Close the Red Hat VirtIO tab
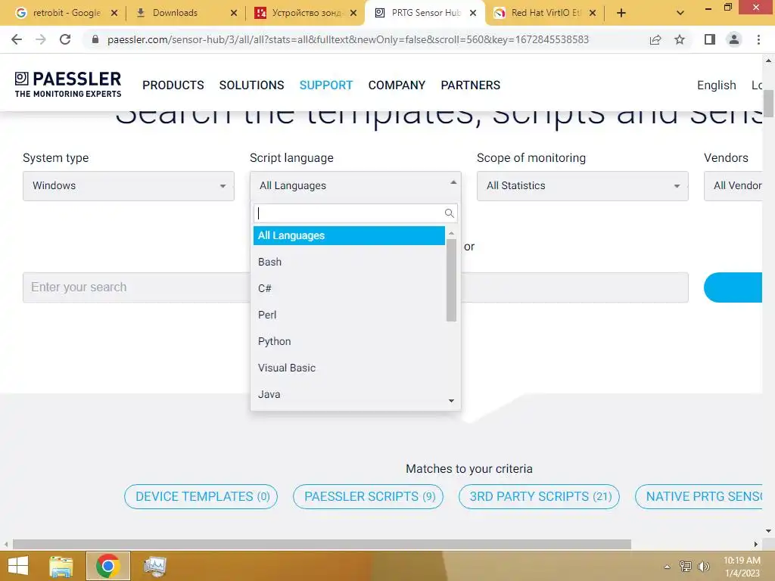This screenshot has height=581, width=775. pyautogui.click(x=593, y=13)
